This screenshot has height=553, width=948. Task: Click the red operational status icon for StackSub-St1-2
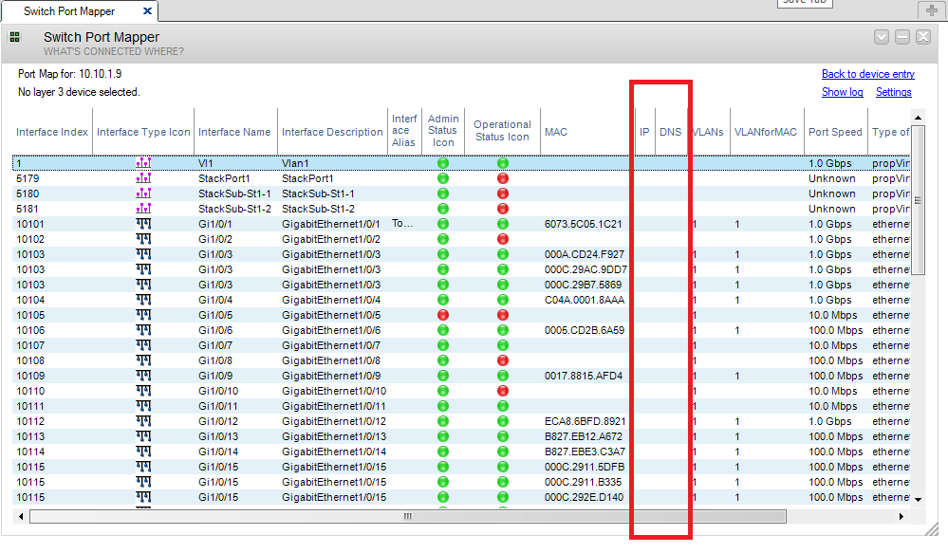point(502,209)
